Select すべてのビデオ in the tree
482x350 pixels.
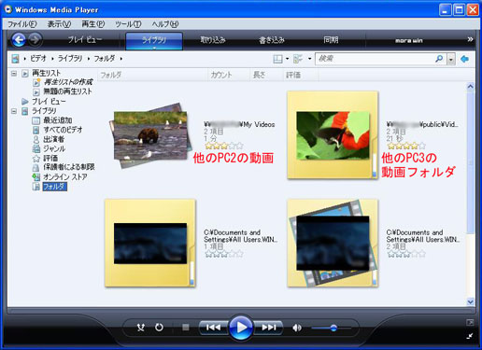[63, 130]
